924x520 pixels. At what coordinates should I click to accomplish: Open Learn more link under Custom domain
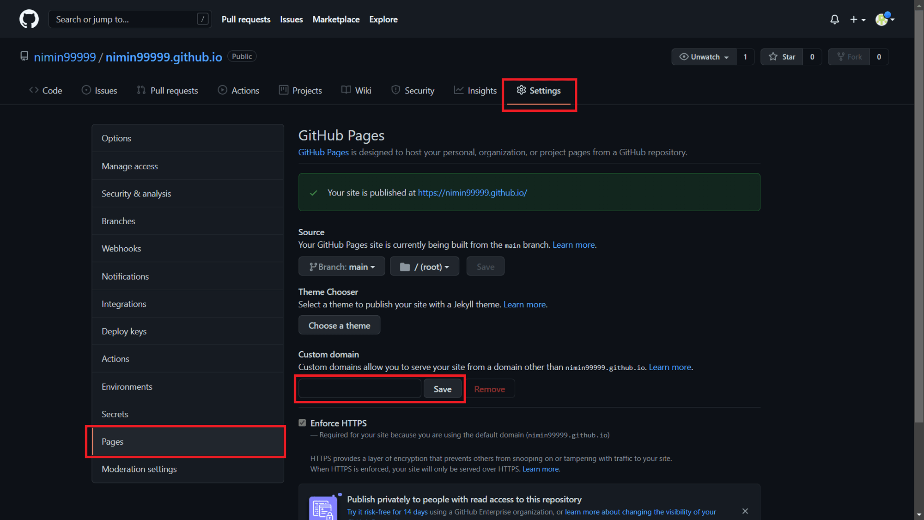(x=670, y=367)
